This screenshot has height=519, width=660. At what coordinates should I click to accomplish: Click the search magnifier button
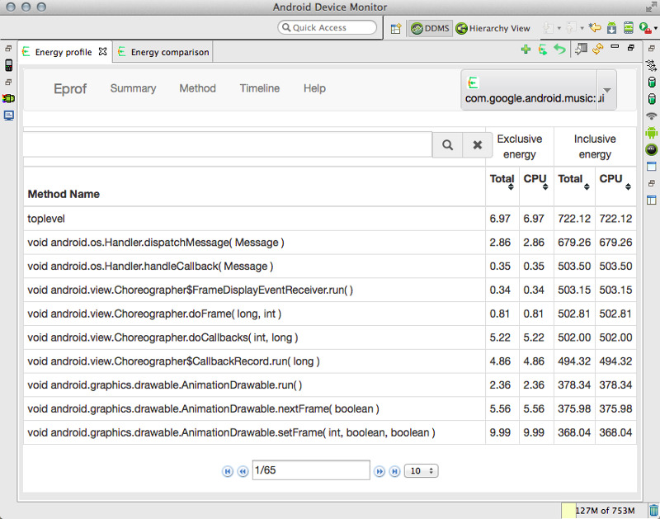(x=447, y=144)
